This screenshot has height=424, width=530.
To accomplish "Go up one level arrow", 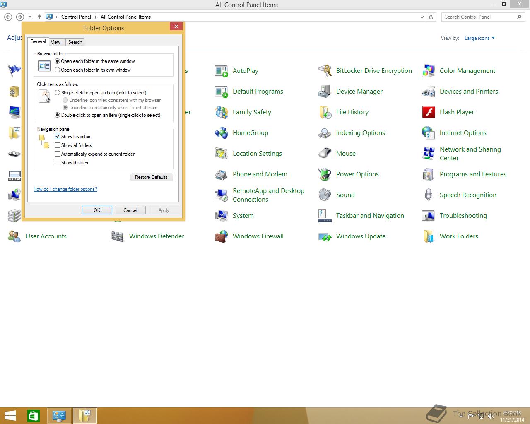I will click(39, 17).
